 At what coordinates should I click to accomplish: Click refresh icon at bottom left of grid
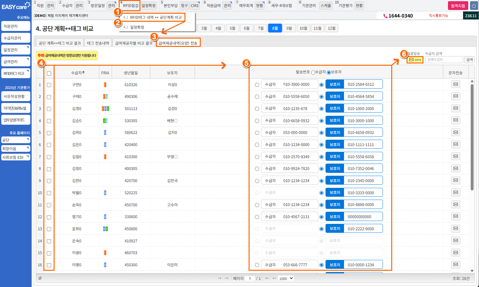coord(40,278)
